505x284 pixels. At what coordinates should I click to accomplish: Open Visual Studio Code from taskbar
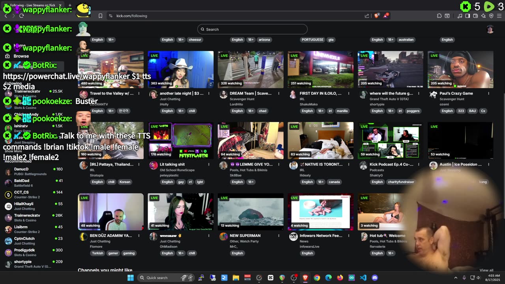(363, 278)
